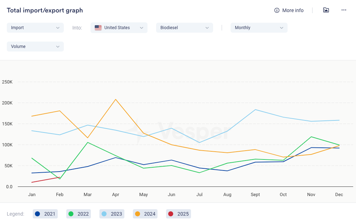This screenshot has height=222, width=356.
Task: Click the 2021 legend label
Action: [x=50, y=214]
